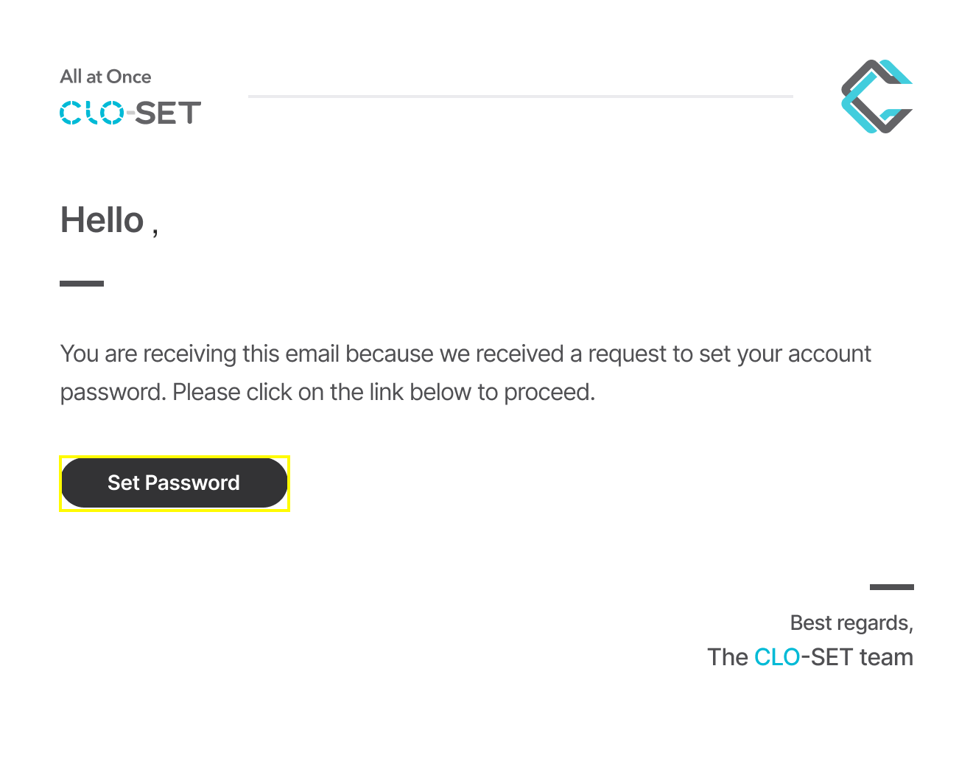This screenshot has height=761, width=973.
Task: Click the cyan CLO word in signature
Action: click(x=777, y=657)
